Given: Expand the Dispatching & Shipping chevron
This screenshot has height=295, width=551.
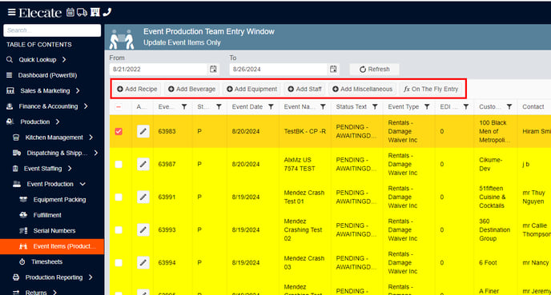Looking at the screenshot, I should click(x=96, y=153).
